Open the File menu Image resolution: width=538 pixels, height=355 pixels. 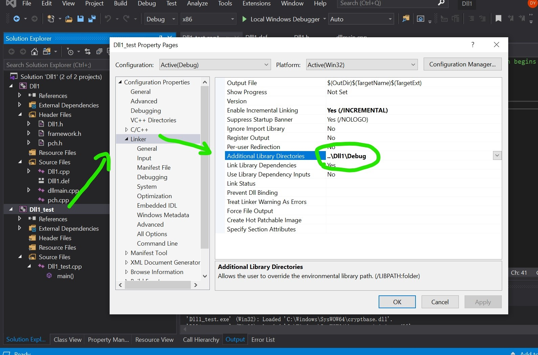[x=27, y=3]
